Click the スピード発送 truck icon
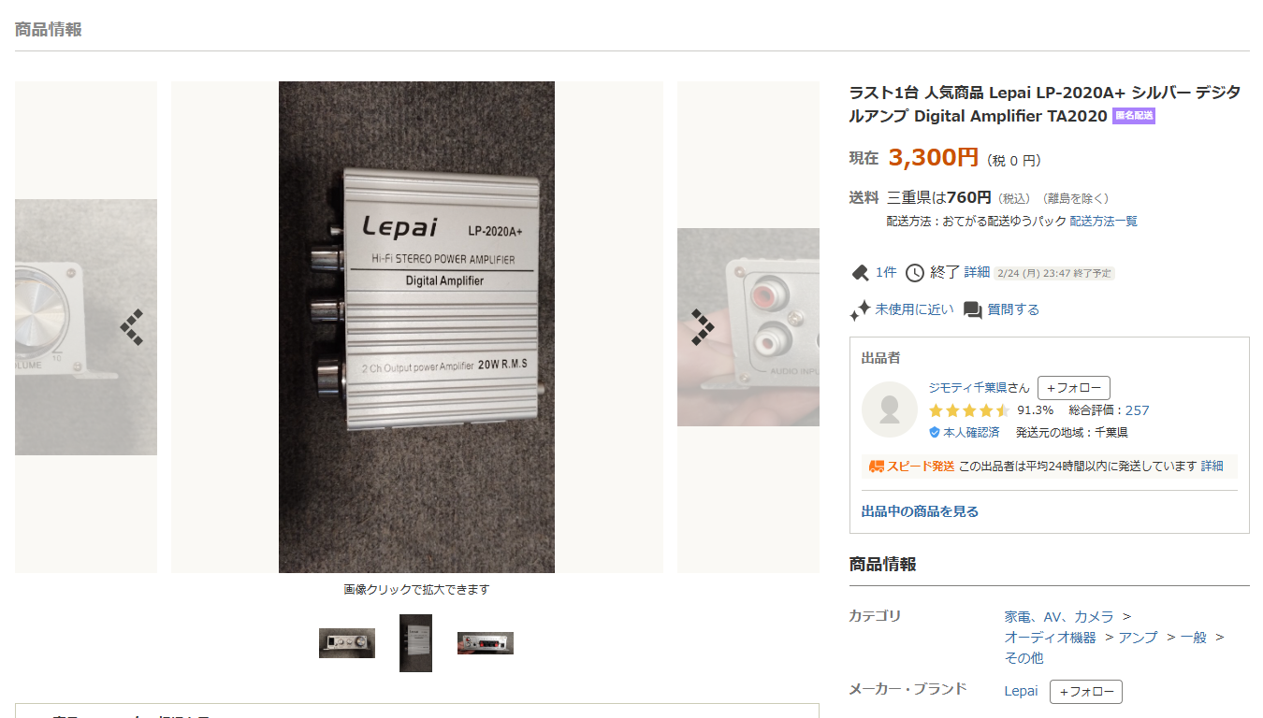The image size is (1263, 718). 877,466
